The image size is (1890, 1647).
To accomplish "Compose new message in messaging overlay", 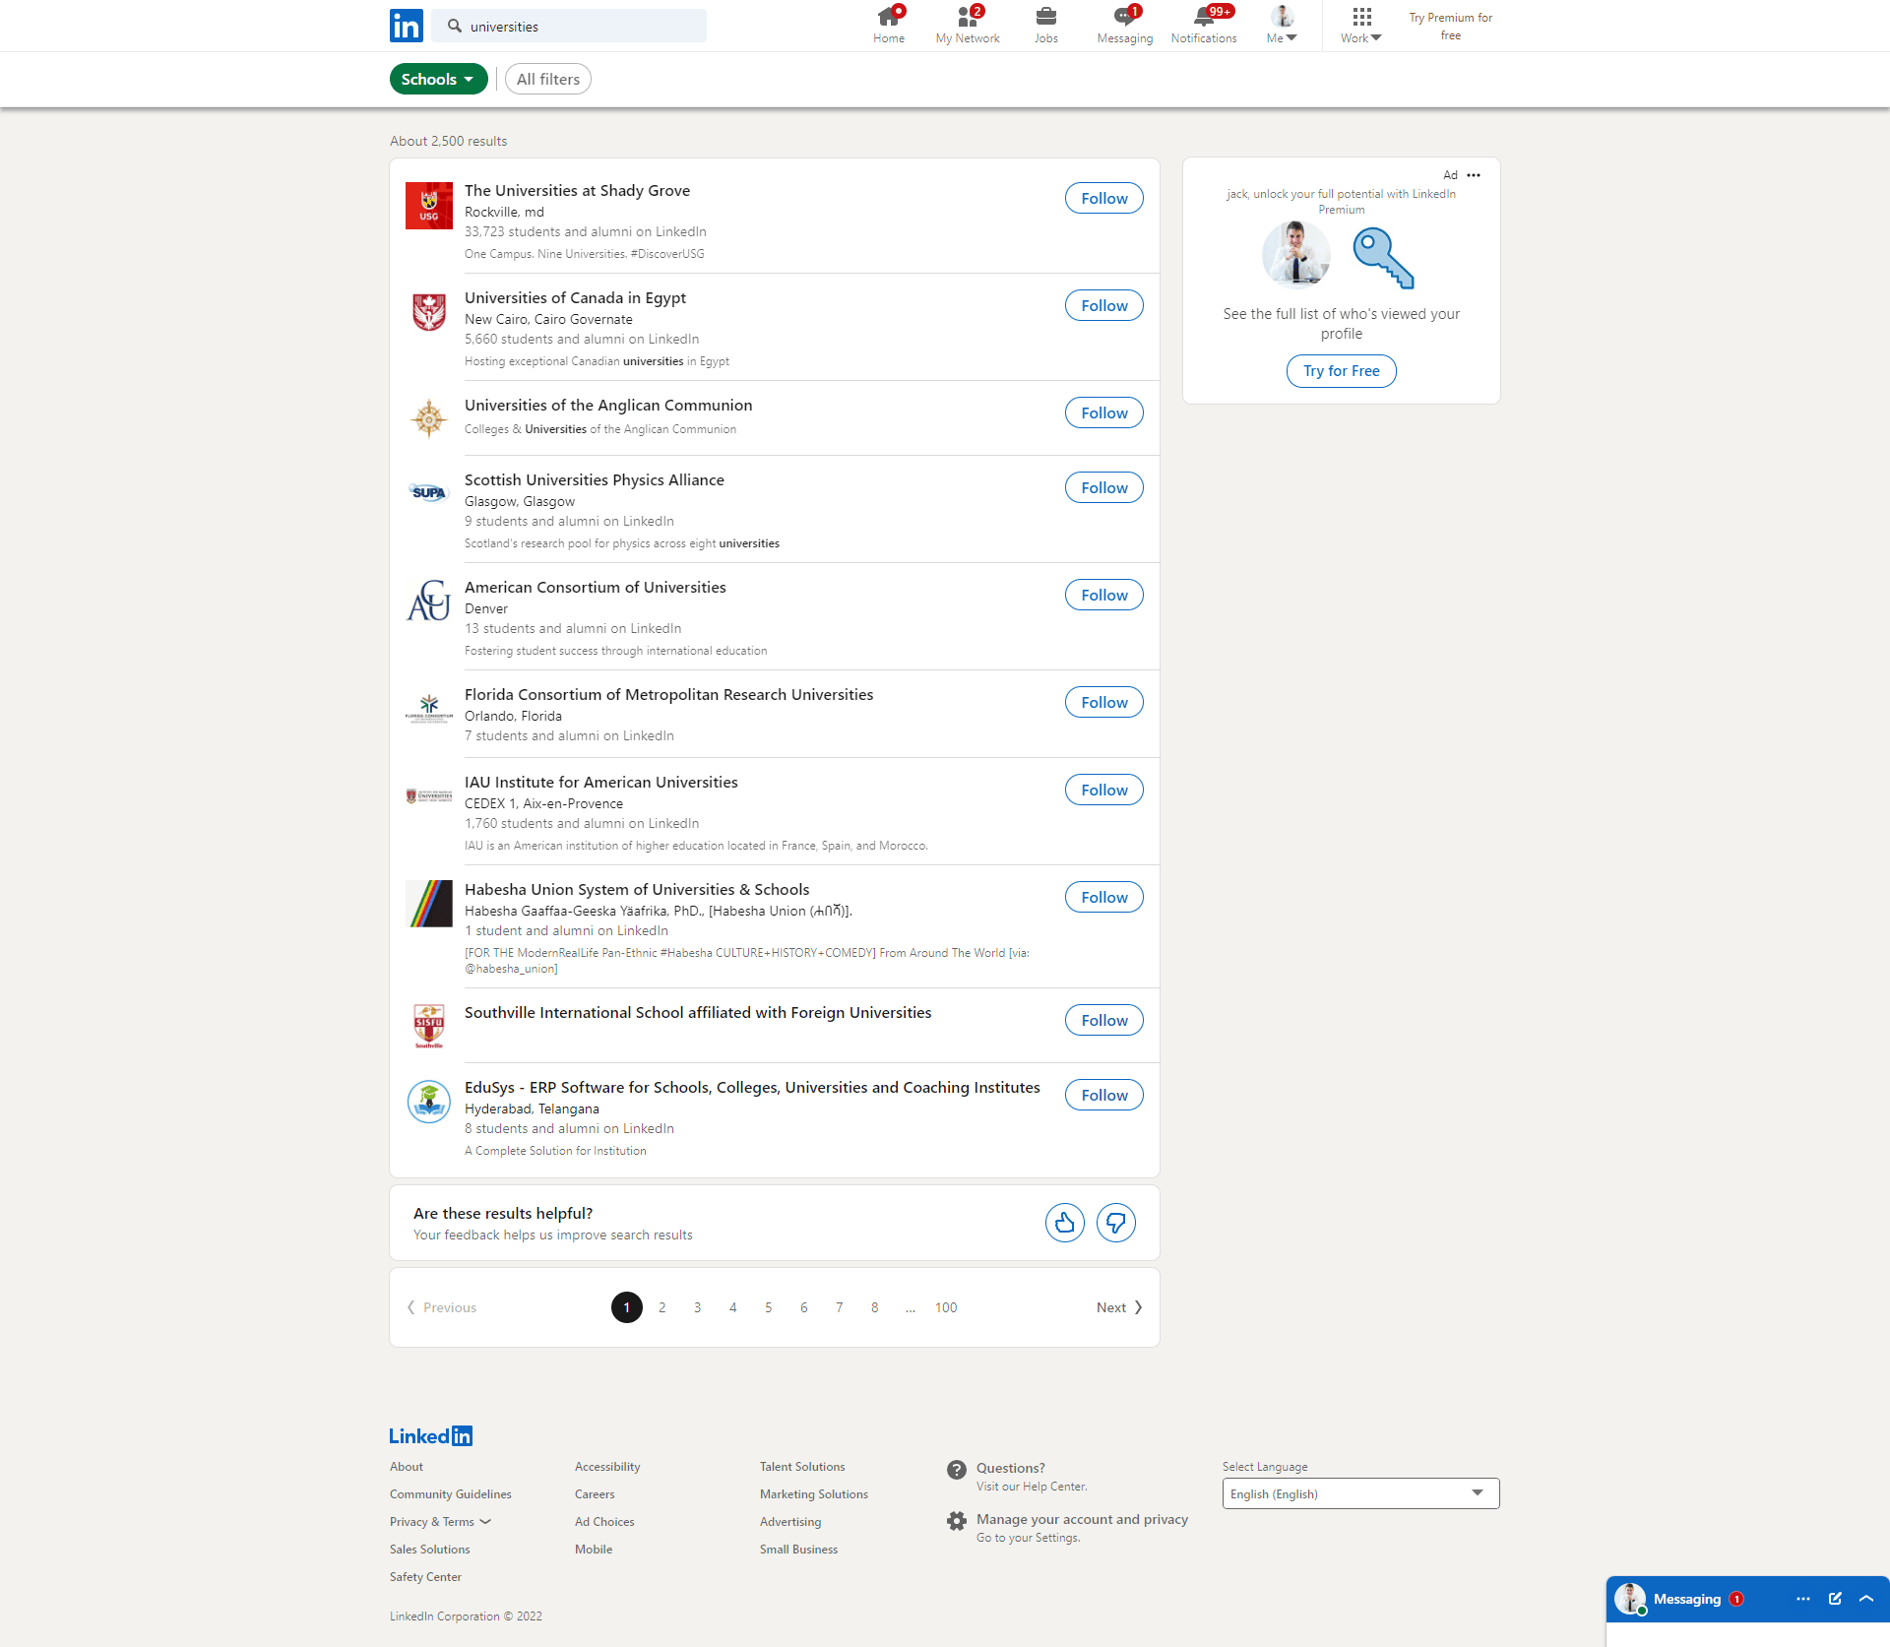I will click(x=1835, y=1599).
